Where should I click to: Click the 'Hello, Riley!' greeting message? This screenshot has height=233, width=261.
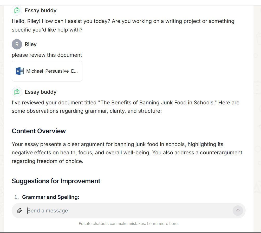click(x=123, y=25)
